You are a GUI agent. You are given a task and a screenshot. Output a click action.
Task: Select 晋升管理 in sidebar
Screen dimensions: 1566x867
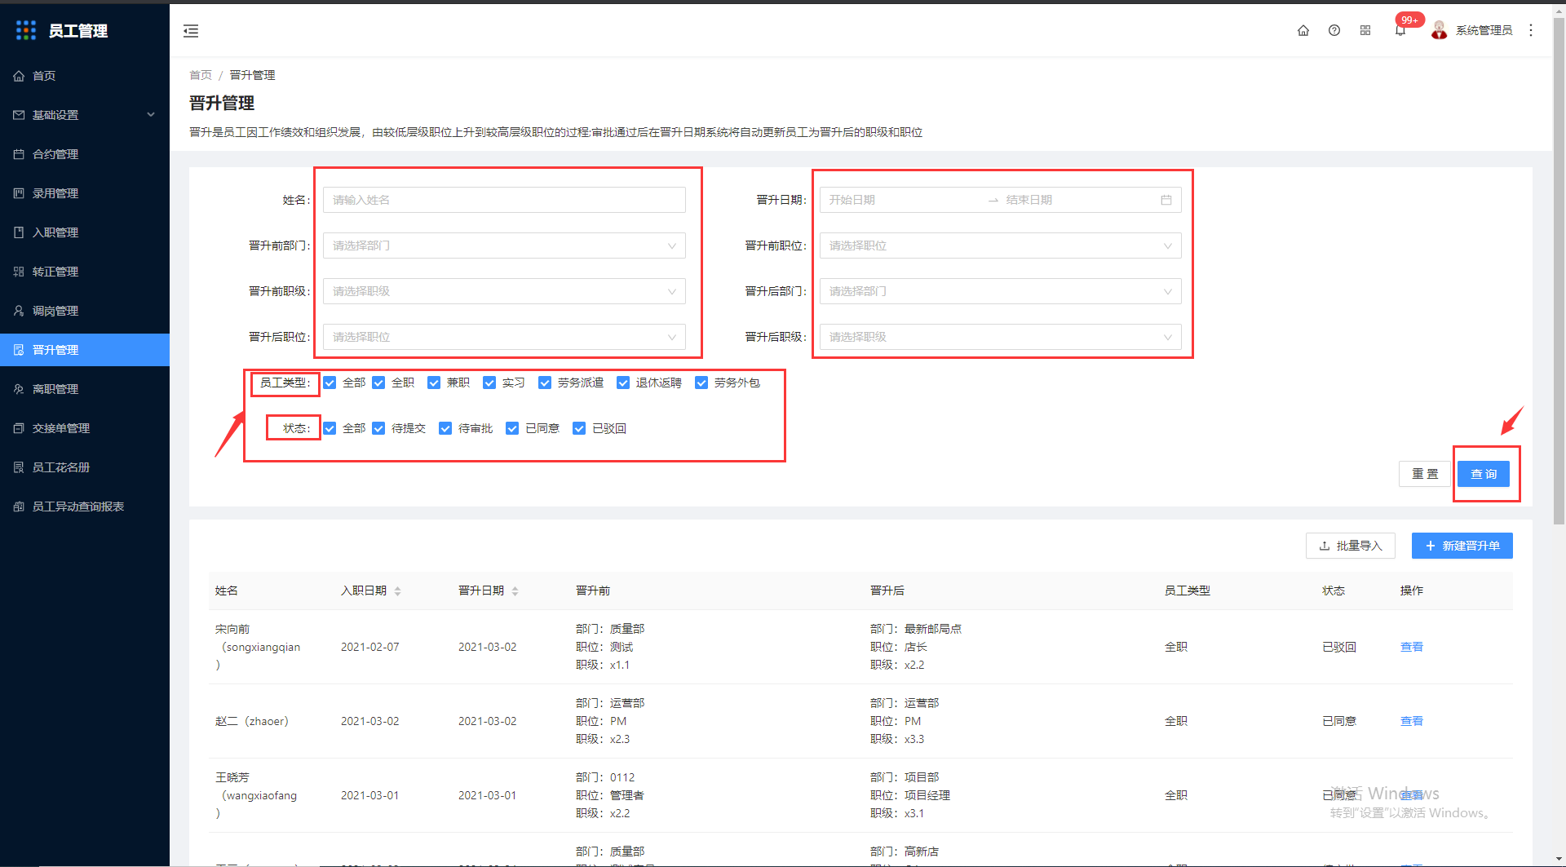pos(85,350)
